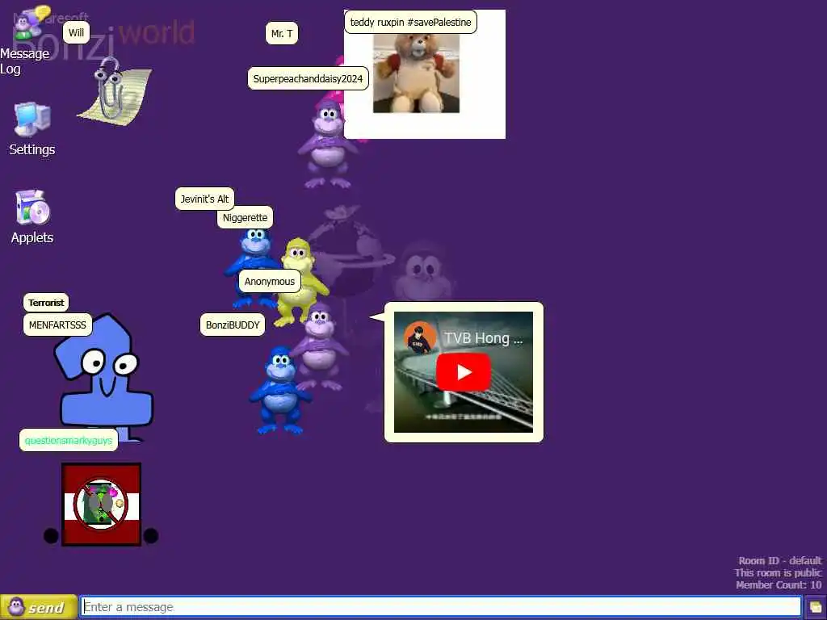Click the channel avatar on the YouTube video
This screenshot has height=620, width=827.
click(420, 337)
